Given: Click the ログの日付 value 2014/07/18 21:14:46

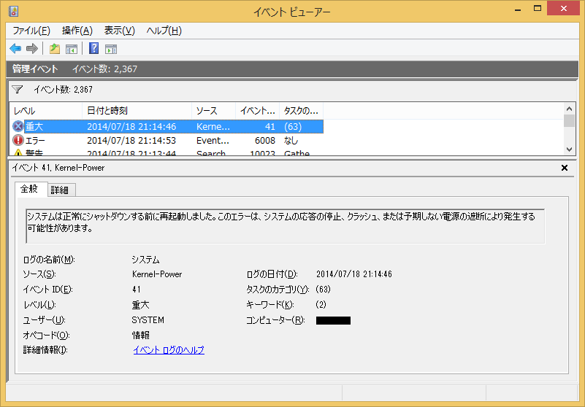Looking at the screenshot, I should tap(354, 274).
